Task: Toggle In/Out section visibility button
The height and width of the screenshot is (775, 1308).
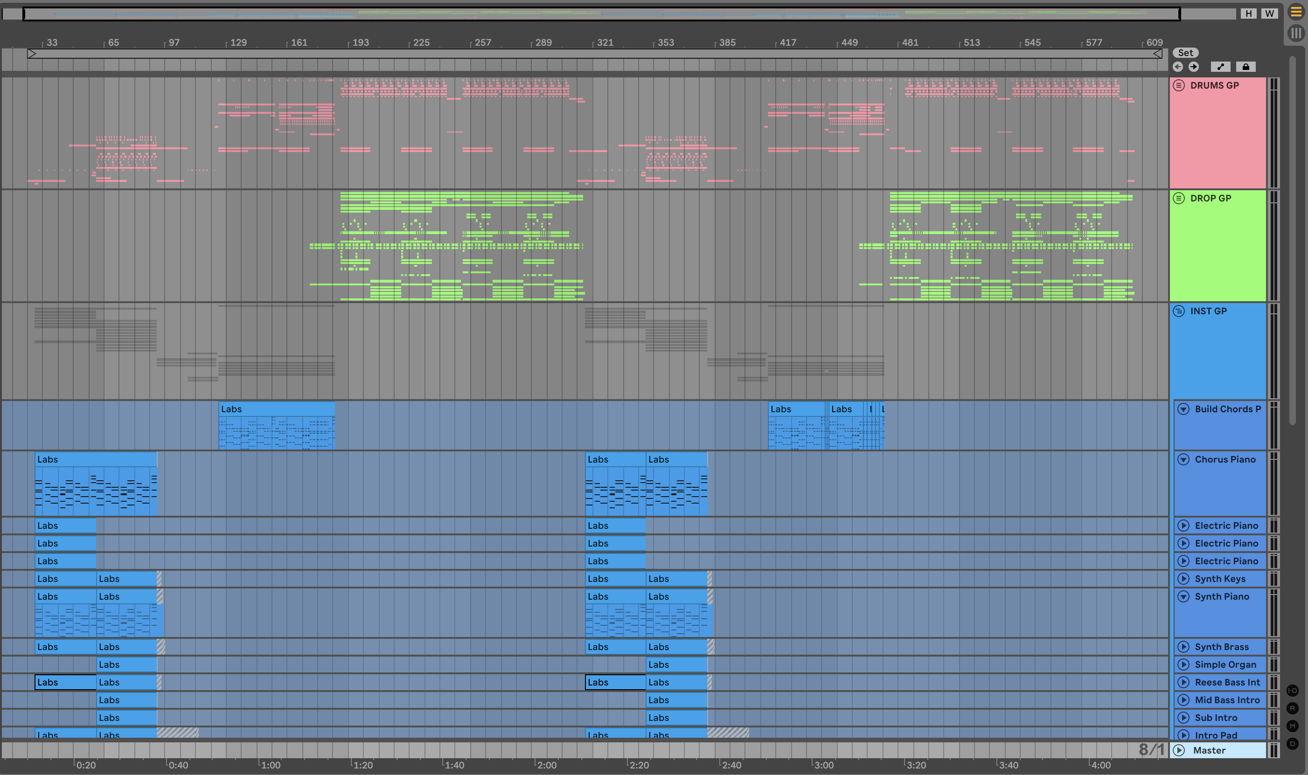Action: point(1292,691)
